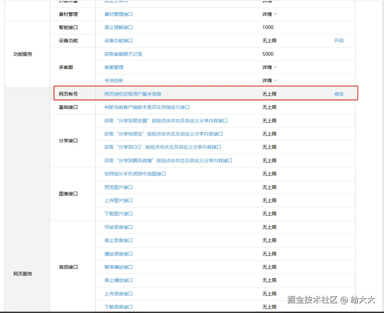Enable the 设备功能接口 by clicking 开启

pos(339,41)
